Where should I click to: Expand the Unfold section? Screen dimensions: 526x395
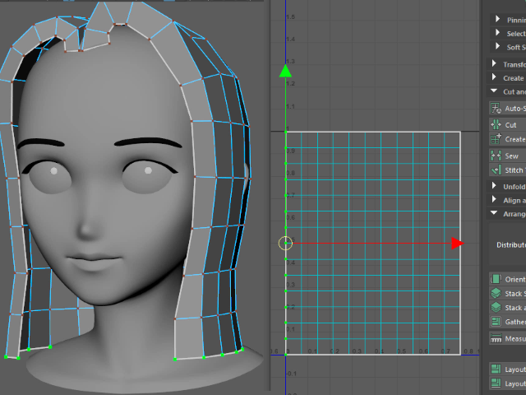coord(494,186)
